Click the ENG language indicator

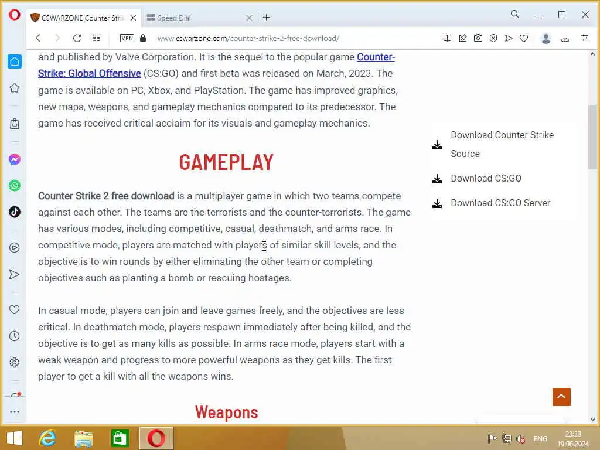click(x=540, y=439)
